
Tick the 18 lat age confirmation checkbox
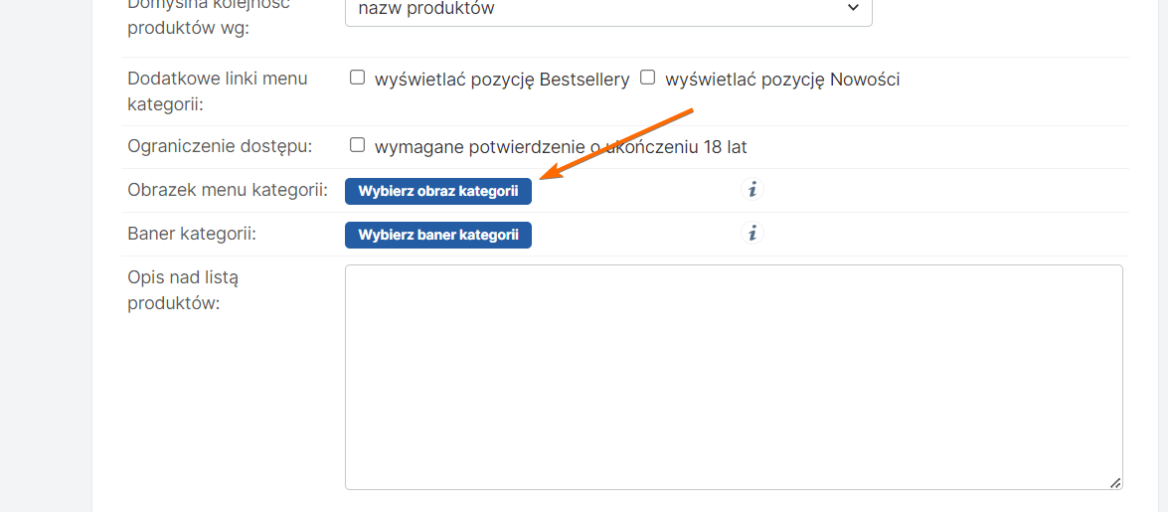pos(358,145)
